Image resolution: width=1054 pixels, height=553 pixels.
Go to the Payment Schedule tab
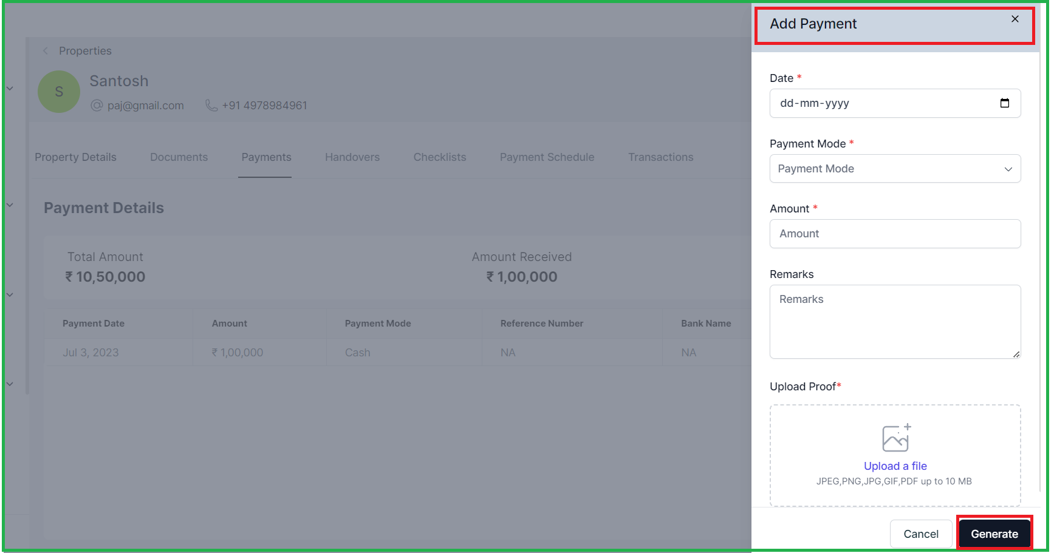pos(547,157)
